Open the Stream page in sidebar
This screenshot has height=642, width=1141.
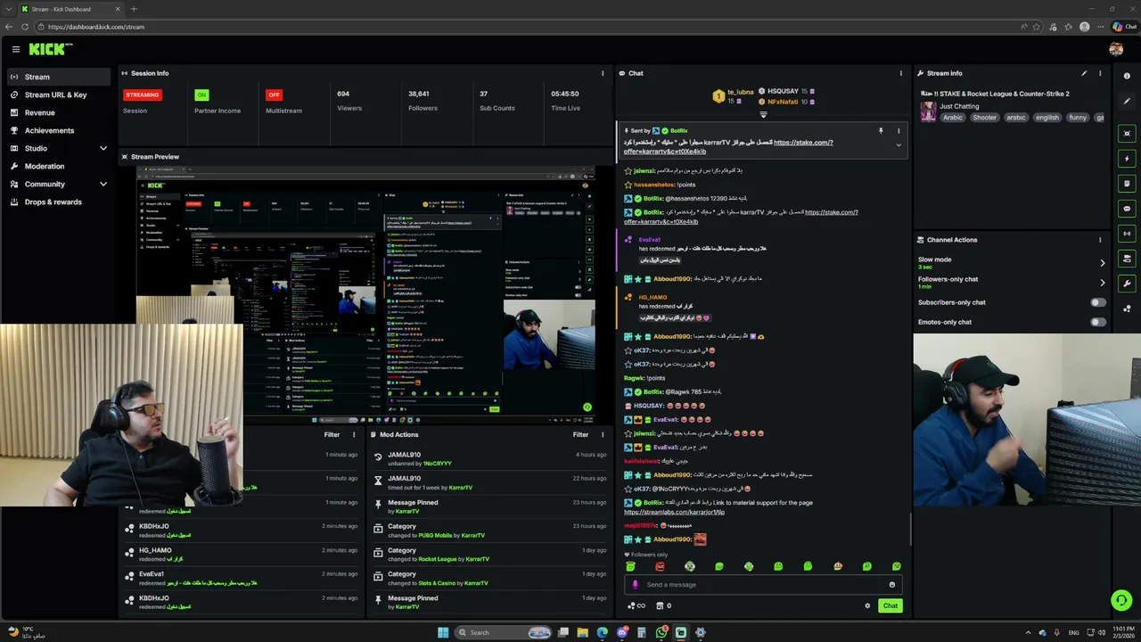click(59, 77)
